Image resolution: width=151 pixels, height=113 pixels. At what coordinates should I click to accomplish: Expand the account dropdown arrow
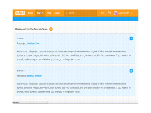click(131, 13)
